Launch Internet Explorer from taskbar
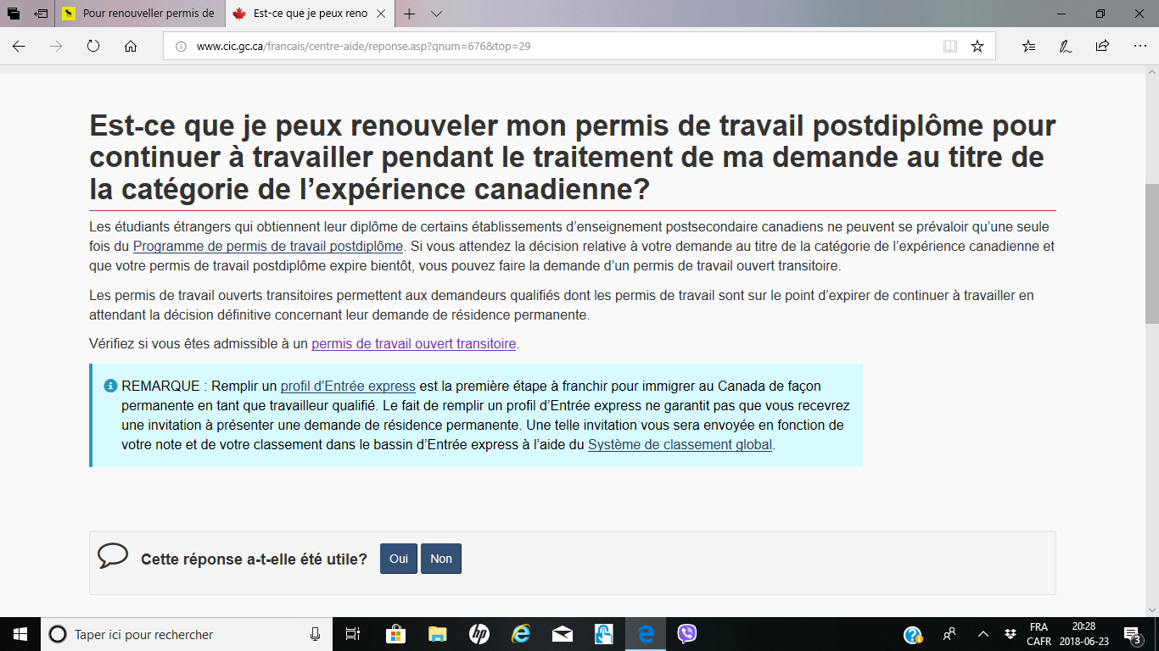The image size is (1159, 651). (x=520, y=634)
